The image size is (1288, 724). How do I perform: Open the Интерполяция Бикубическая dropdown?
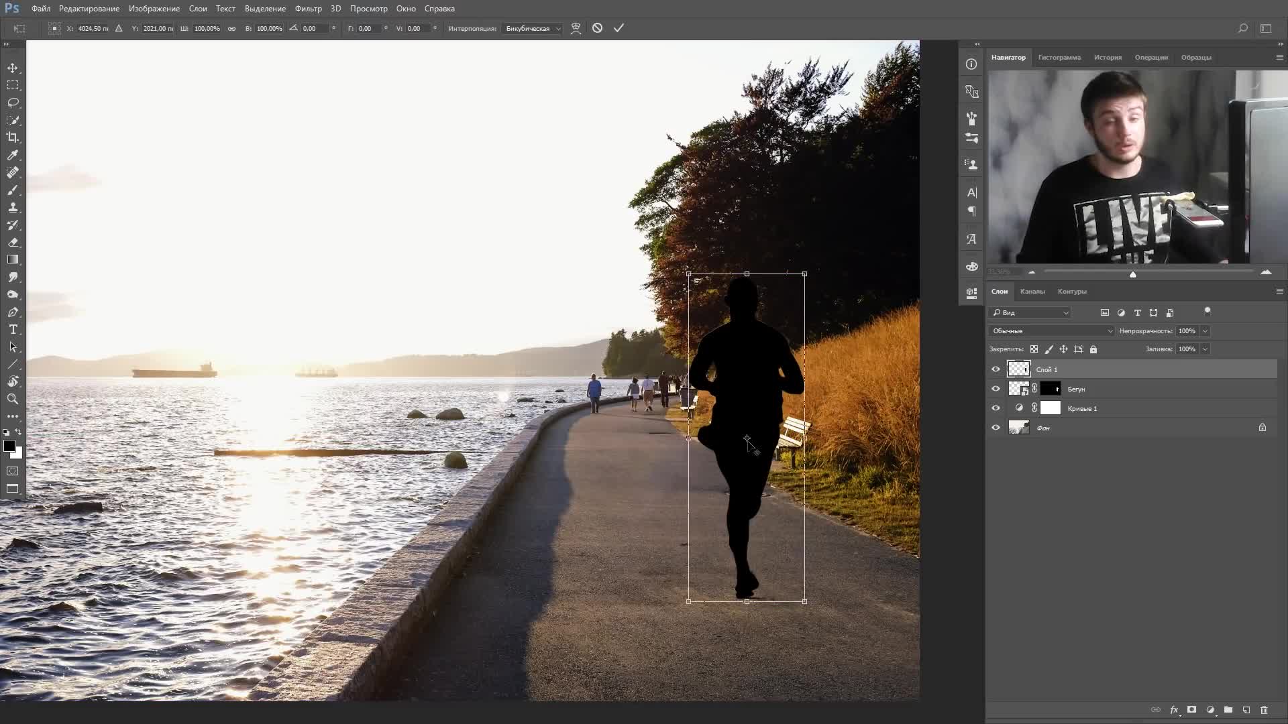click(533, 29)
